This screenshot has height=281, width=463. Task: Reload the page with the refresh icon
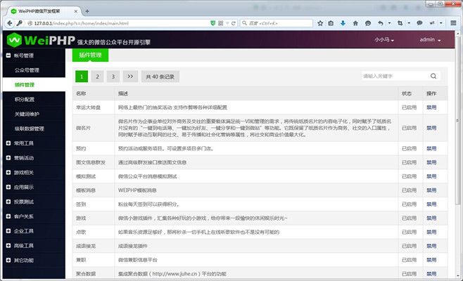234,23
